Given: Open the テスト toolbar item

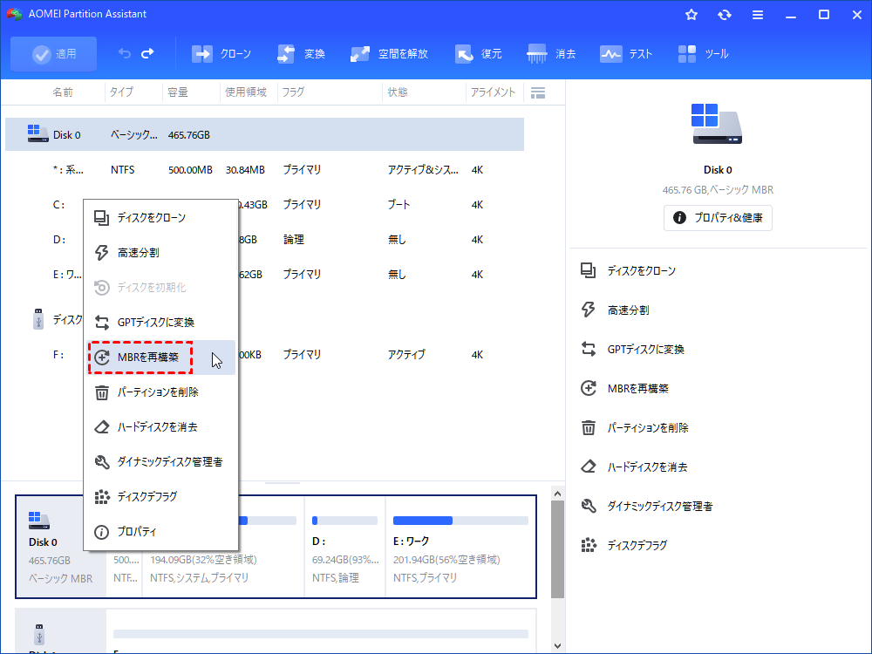Looking at the screenshot, I should (625, 54).
